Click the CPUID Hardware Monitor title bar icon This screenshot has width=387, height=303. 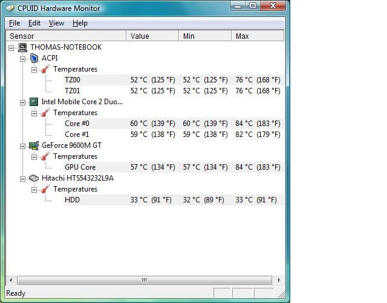pos(10,8)
